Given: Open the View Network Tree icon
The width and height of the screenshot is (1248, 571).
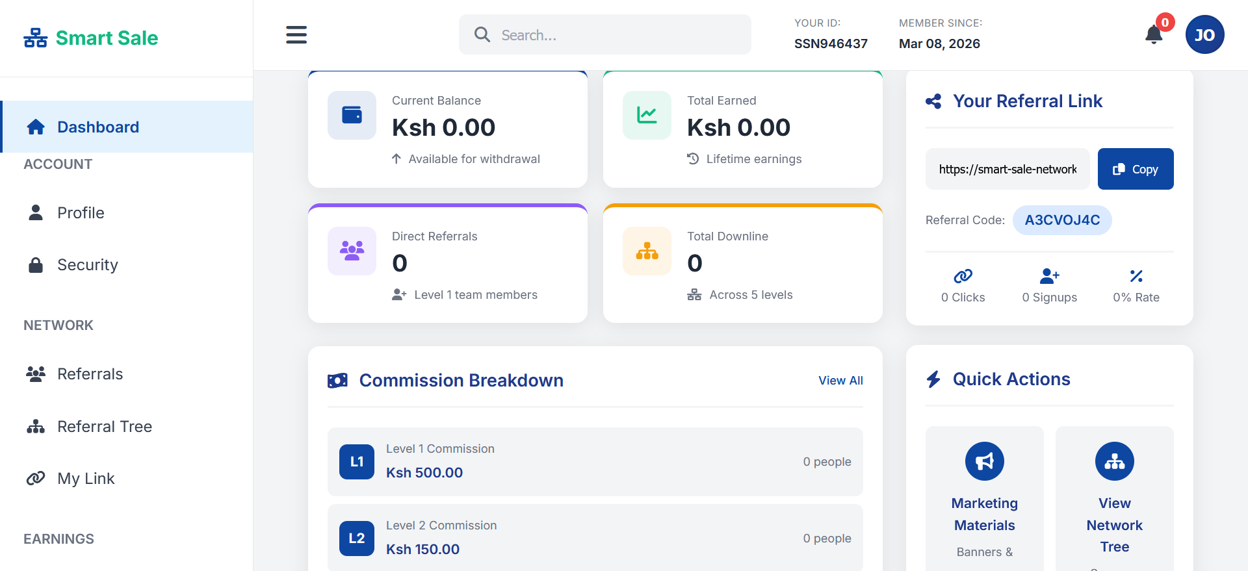Looking at the screenshot, I should [x=1114, y=461].
